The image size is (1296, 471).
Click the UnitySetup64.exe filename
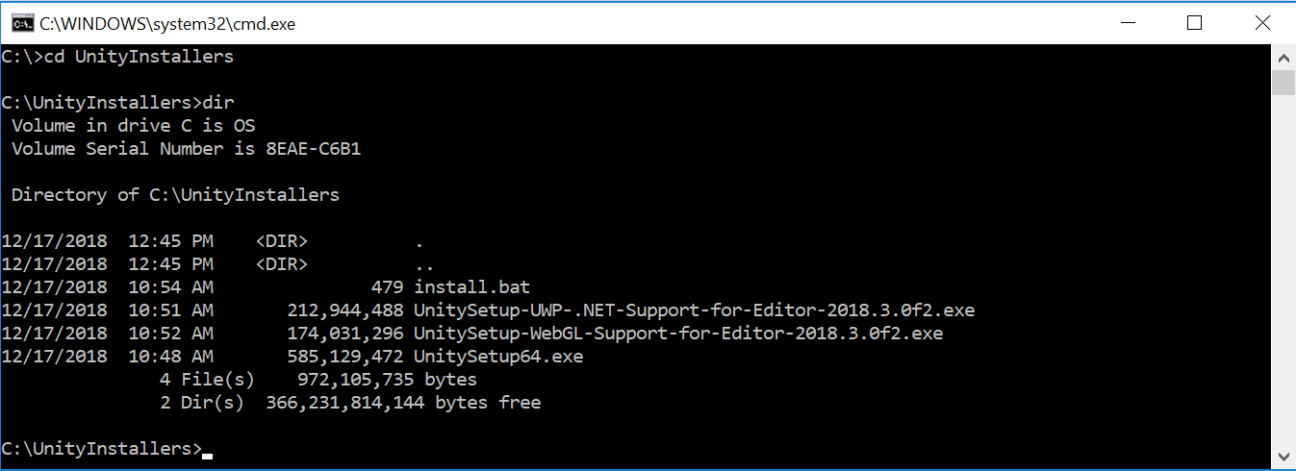coord(498,357)
